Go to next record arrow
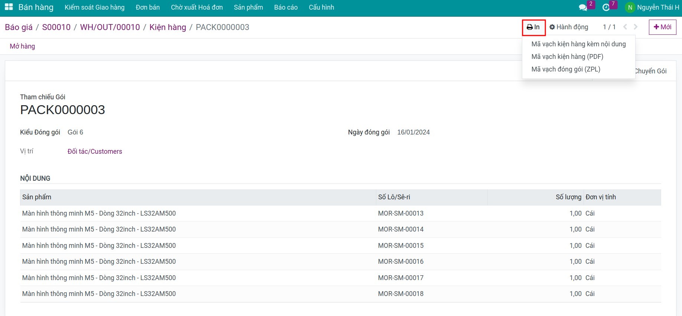 point(636,27)
